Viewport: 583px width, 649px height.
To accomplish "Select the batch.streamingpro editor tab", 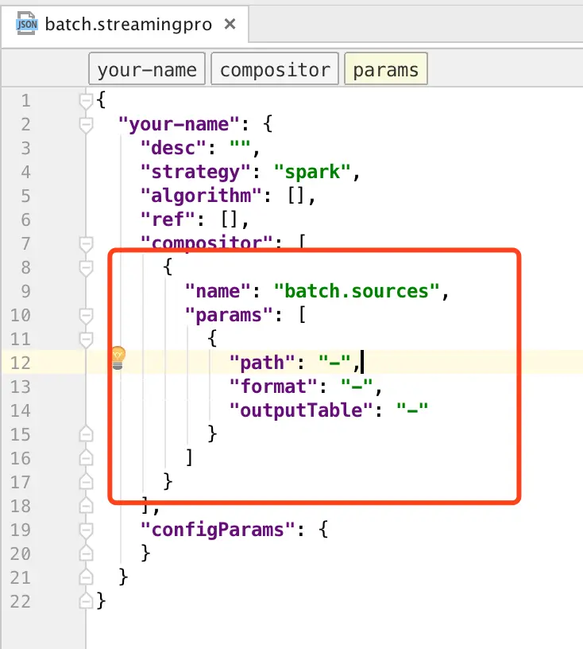I will click(125, 24).
